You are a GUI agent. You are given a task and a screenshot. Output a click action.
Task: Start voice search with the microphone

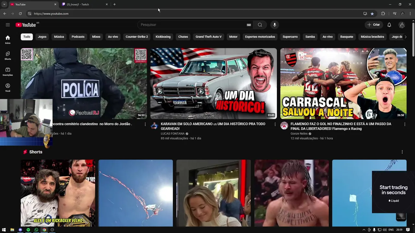click(275, 25)
